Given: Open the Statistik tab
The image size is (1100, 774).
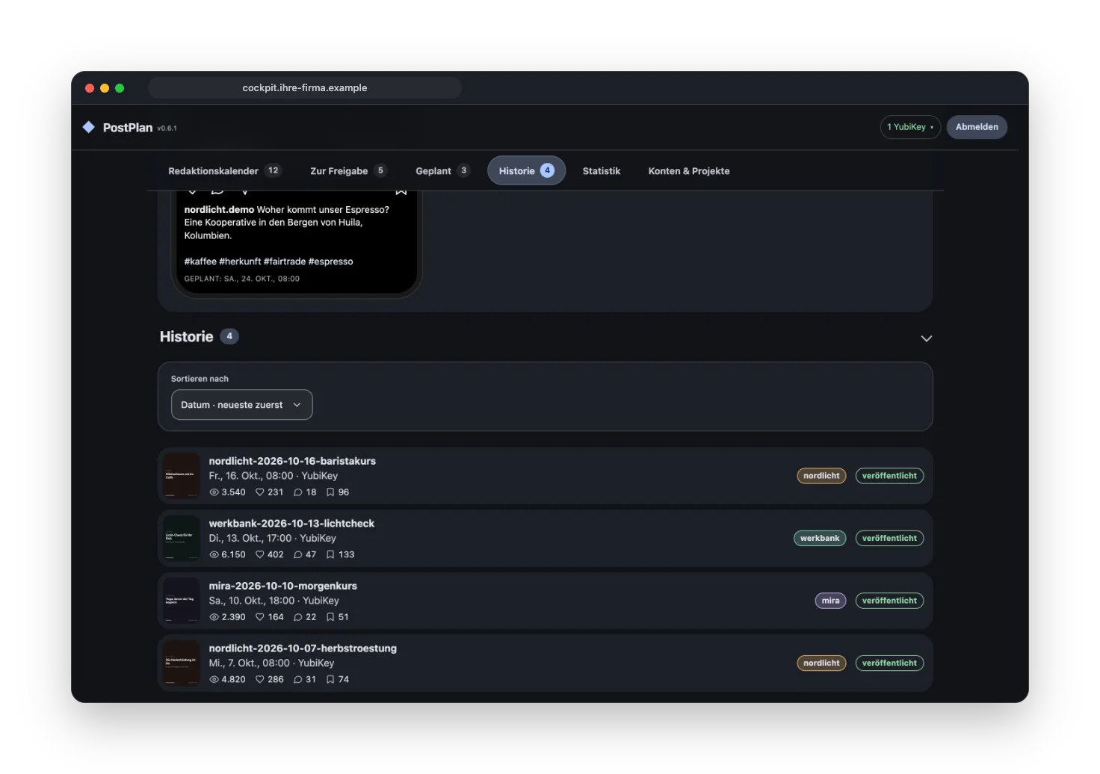Looking at the screenshot, I should [602, 171].
